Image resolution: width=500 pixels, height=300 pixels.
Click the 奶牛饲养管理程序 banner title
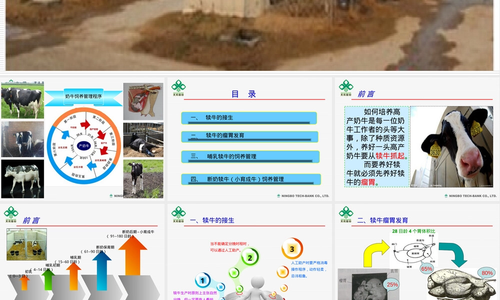[83, 96]
